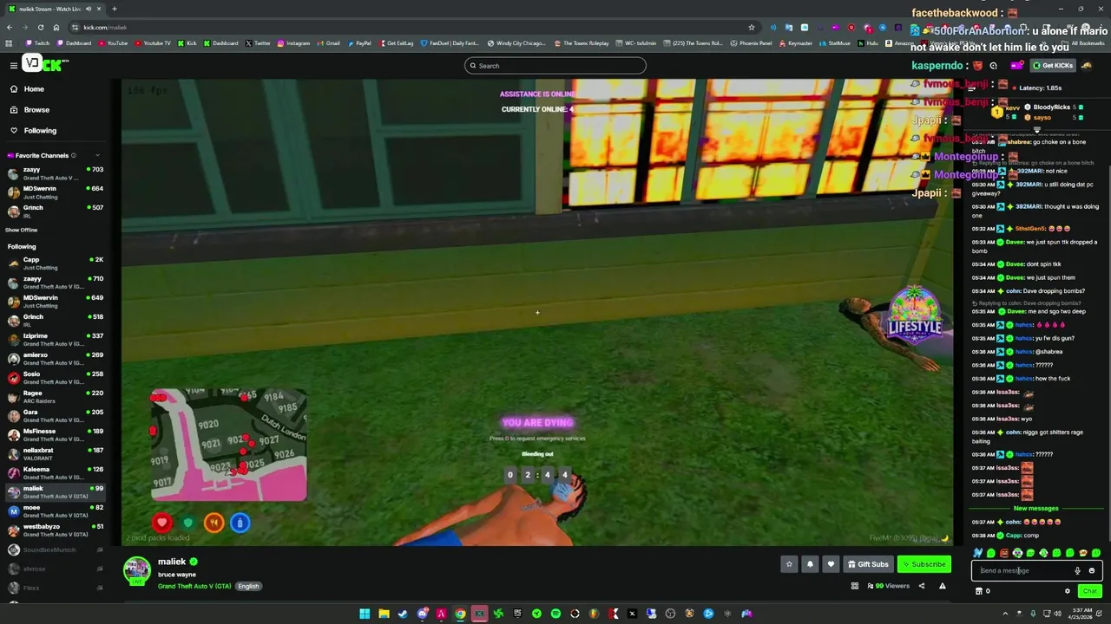Open maliek's channel avatar
This screenshot has height=624, width=1111.
136,570
